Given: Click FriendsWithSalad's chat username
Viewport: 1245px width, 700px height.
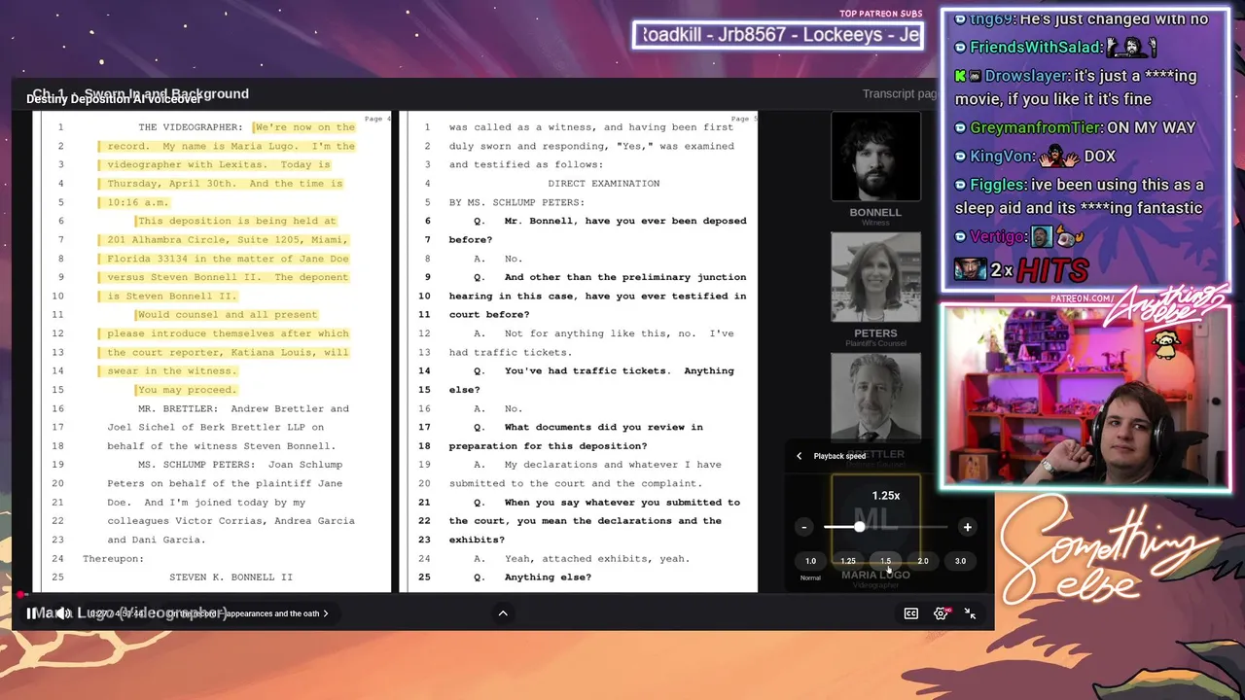Looking at the screenshot, I should point(1036,47).
